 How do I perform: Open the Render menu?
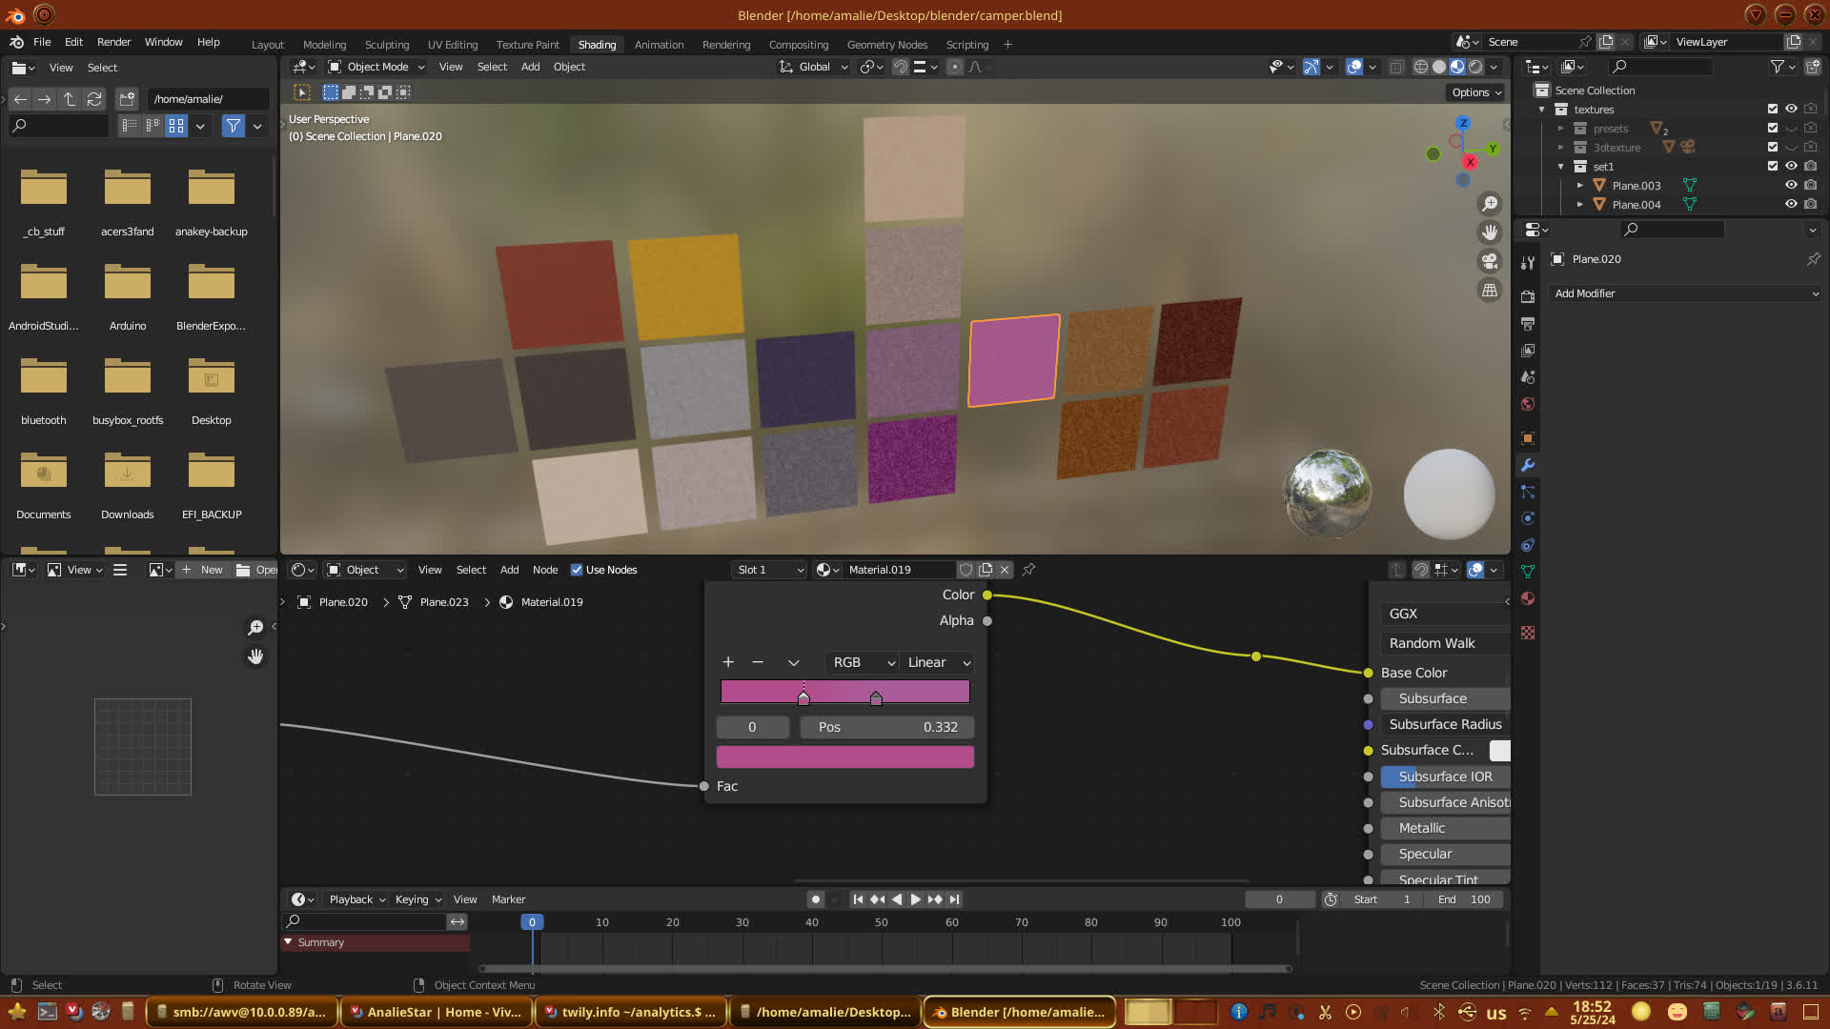[113, 42]
